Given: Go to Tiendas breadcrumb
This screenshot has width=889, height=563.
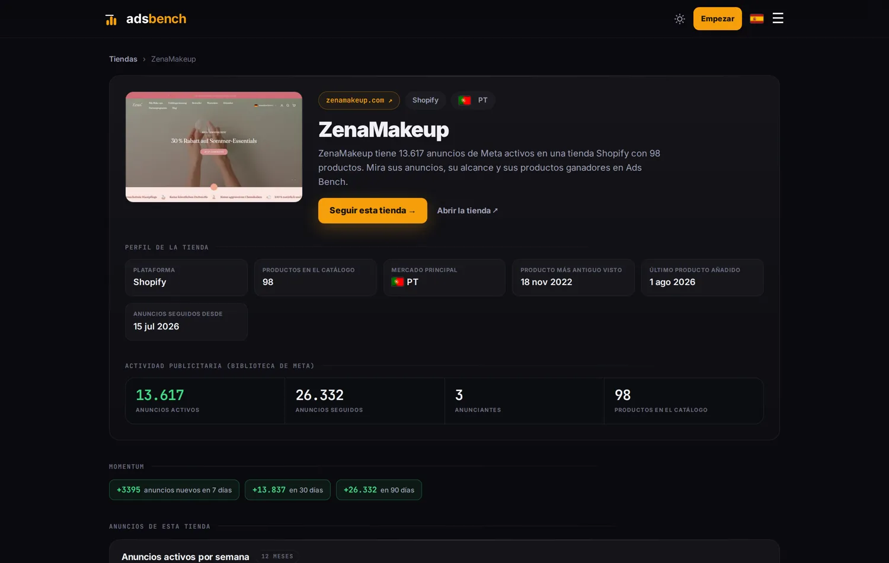Looking at the screenshot, I should pos(123,59).
